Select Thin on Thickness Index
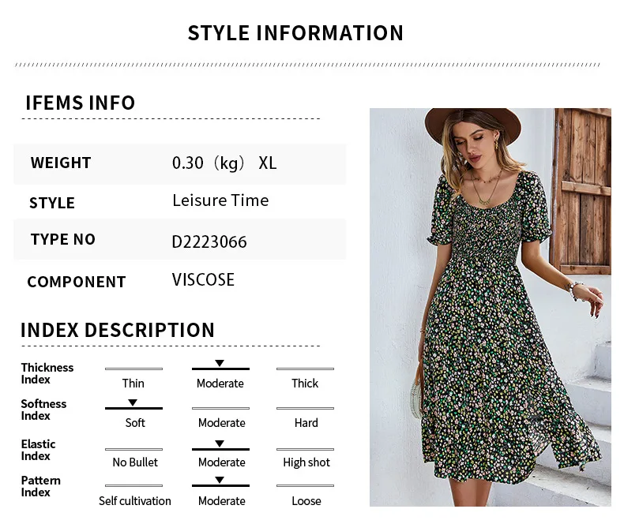The image size is (624, 524). 133,383
